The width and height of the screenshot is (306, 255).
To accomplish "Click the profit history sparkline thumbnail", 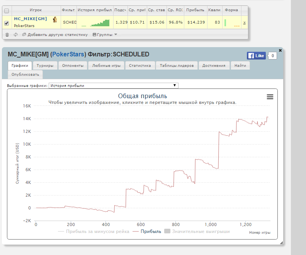I will click(96, 23).
